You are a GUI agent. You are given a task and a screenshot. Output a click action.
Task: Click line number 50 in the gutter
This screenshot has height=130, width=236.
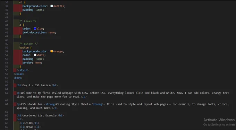pos(7,47)
